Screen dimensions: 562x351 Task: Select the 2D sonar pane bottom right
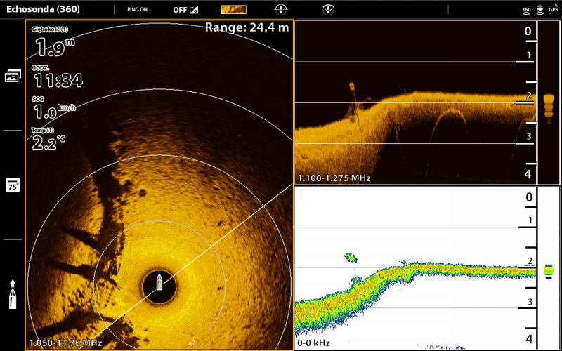click(x=414, y=269)
